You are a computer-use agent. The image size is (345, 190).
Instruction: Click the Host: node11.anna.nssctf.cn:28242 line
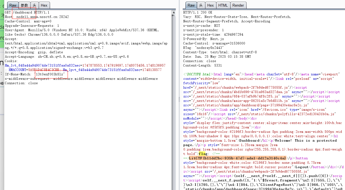click(37, 17)
